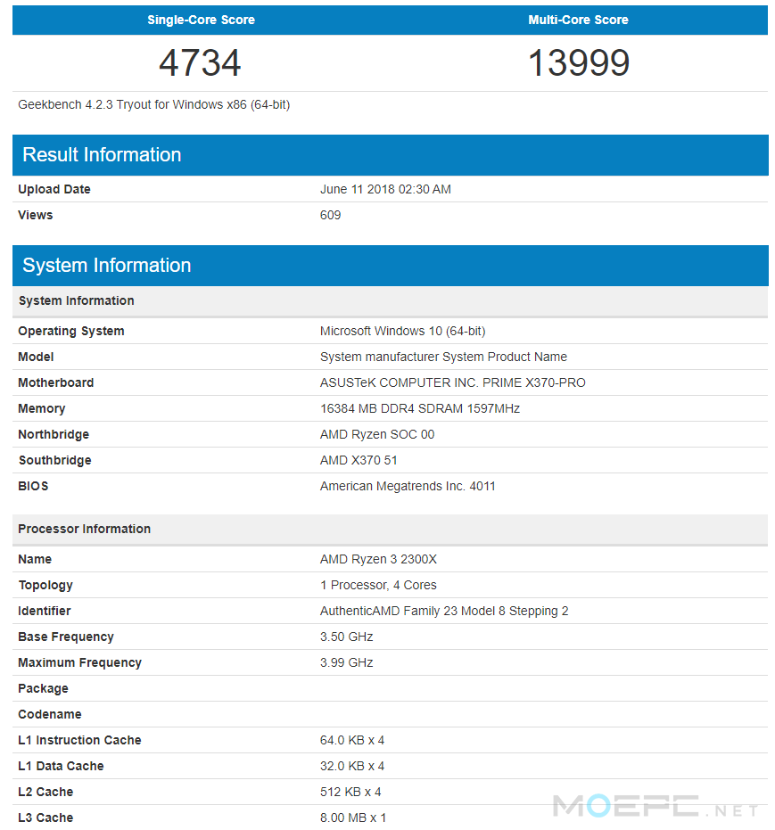This screenshot has height=830, width=775.
Task: Select the "64.0 KB x 4" value
Action: click(x=352, y=741)
